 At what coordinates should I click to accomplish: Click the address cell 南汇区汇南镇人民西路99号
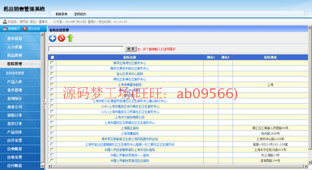[270, 128]
